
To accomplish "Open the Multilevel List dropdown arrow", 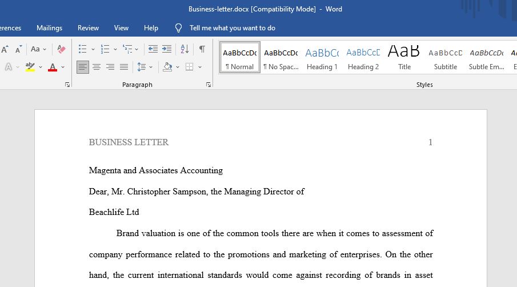I will click(137, 50).
